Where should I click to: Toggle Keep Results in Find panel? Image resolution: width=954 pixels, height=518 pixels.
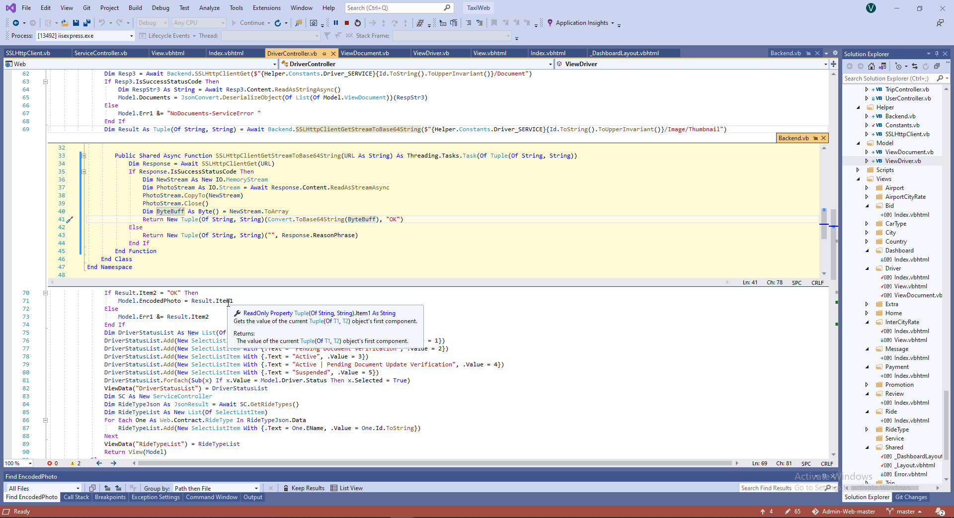304,488
